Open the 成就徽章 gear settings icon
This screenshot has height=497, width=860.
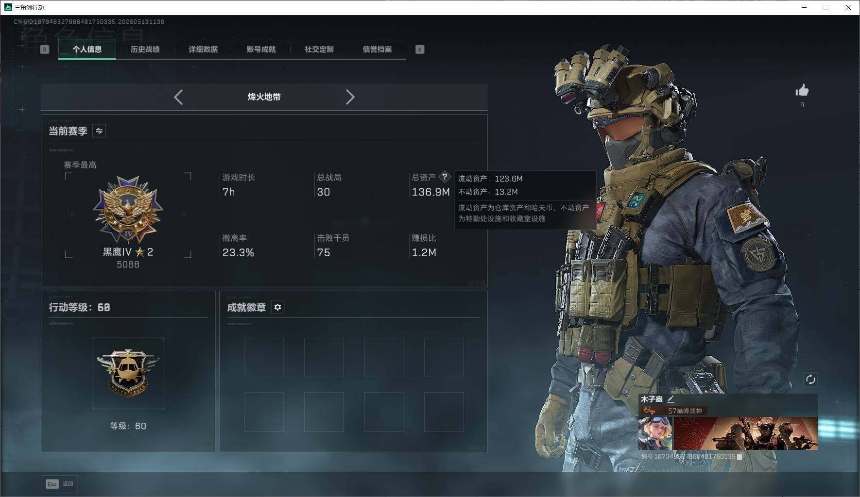[277, 307]
